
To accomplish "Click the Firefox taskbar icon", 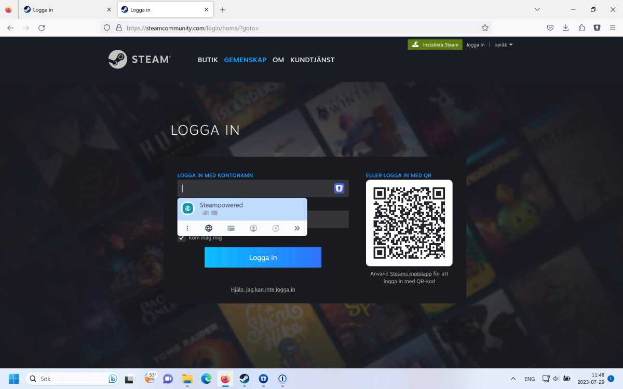I will pyautogui.click(x=225, y=379).
